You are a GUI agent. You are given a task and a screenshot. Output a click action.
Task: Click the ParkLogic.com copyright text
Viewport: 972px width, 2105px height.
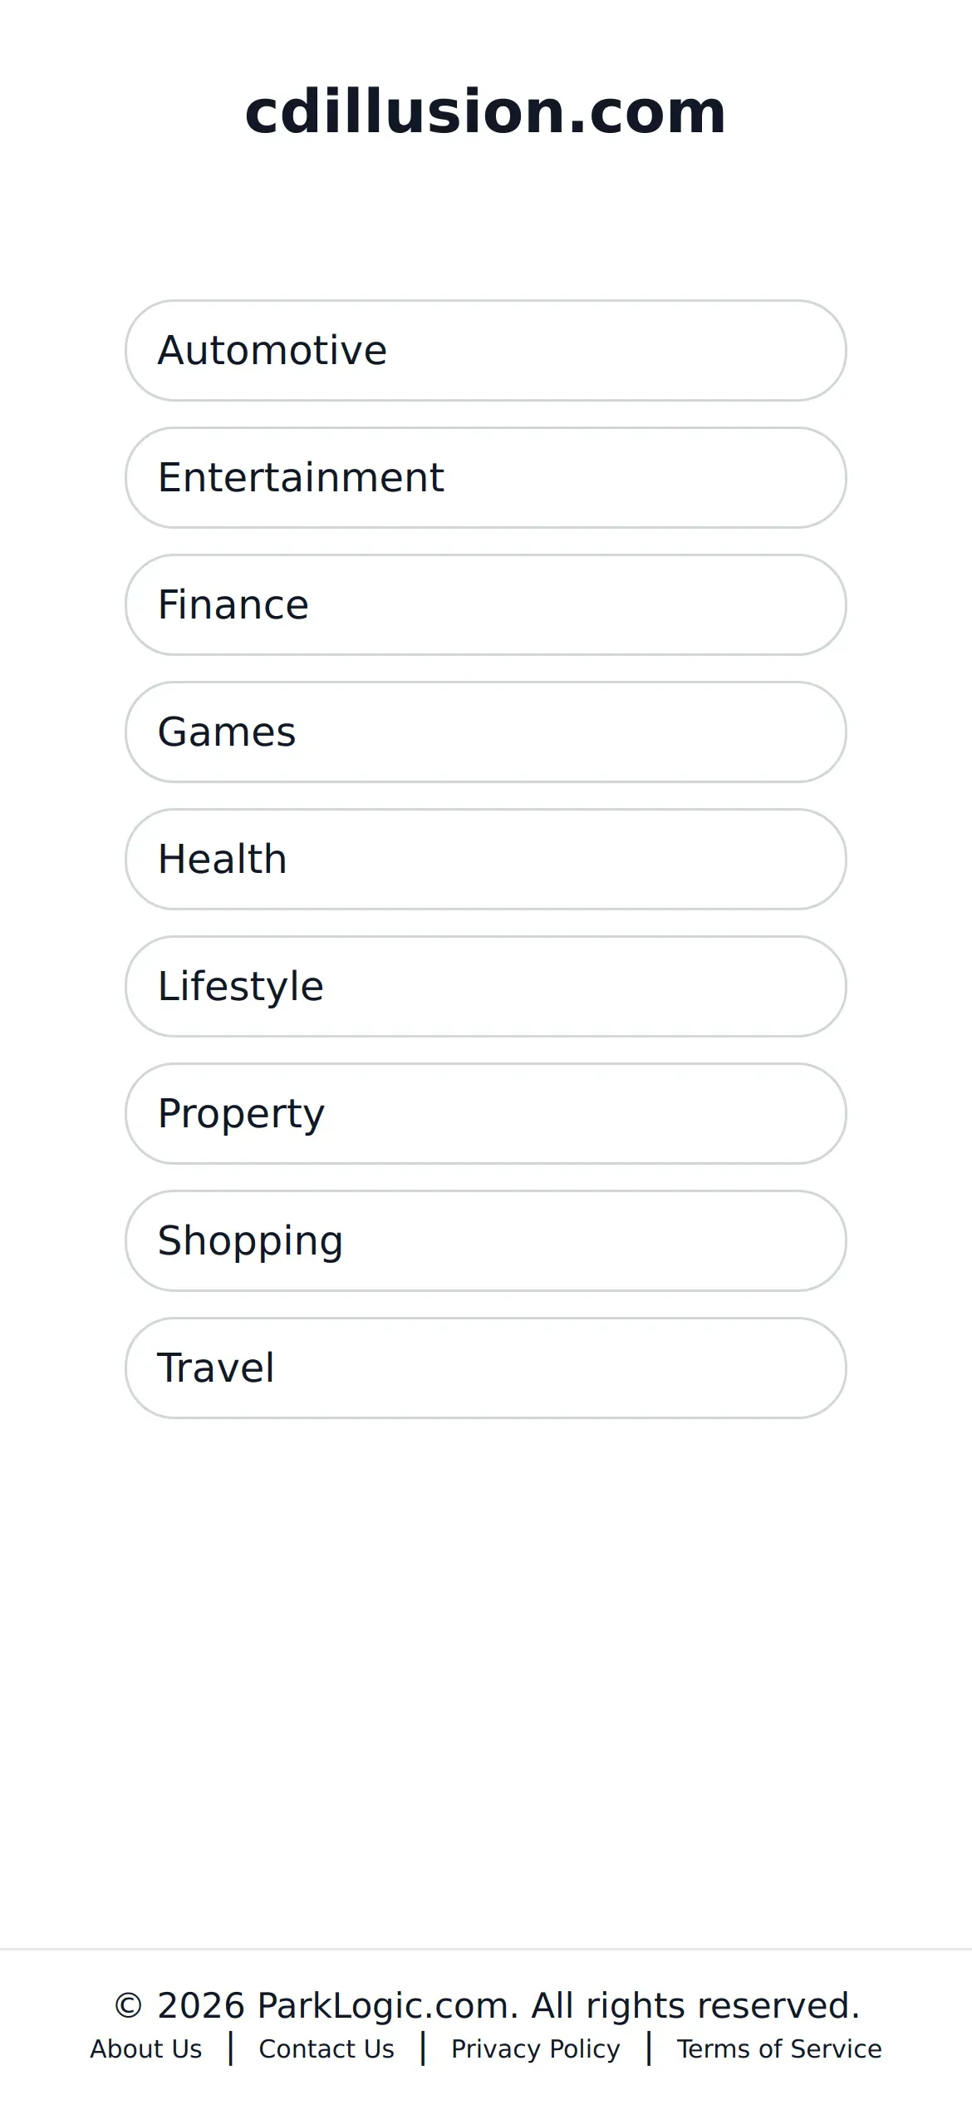(x=486, y=2005)
